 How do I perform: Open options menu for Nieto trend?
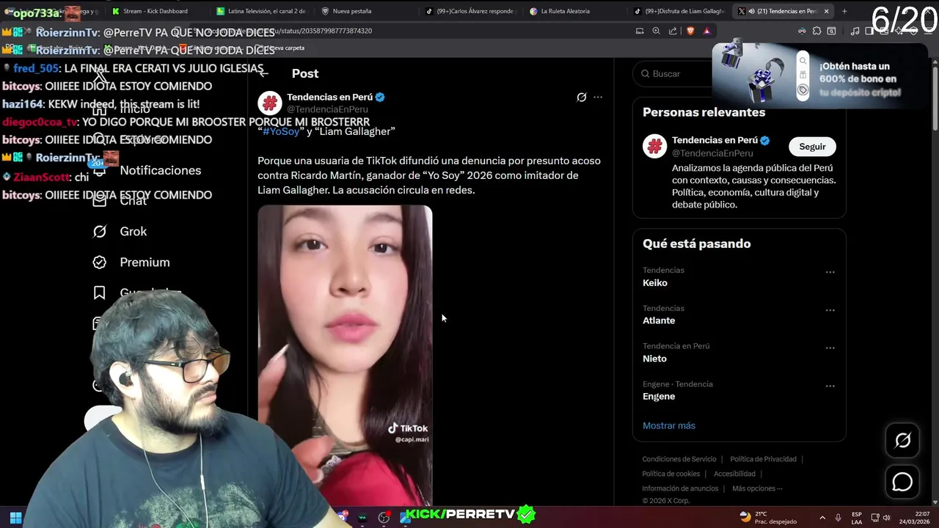coord(830,348)
